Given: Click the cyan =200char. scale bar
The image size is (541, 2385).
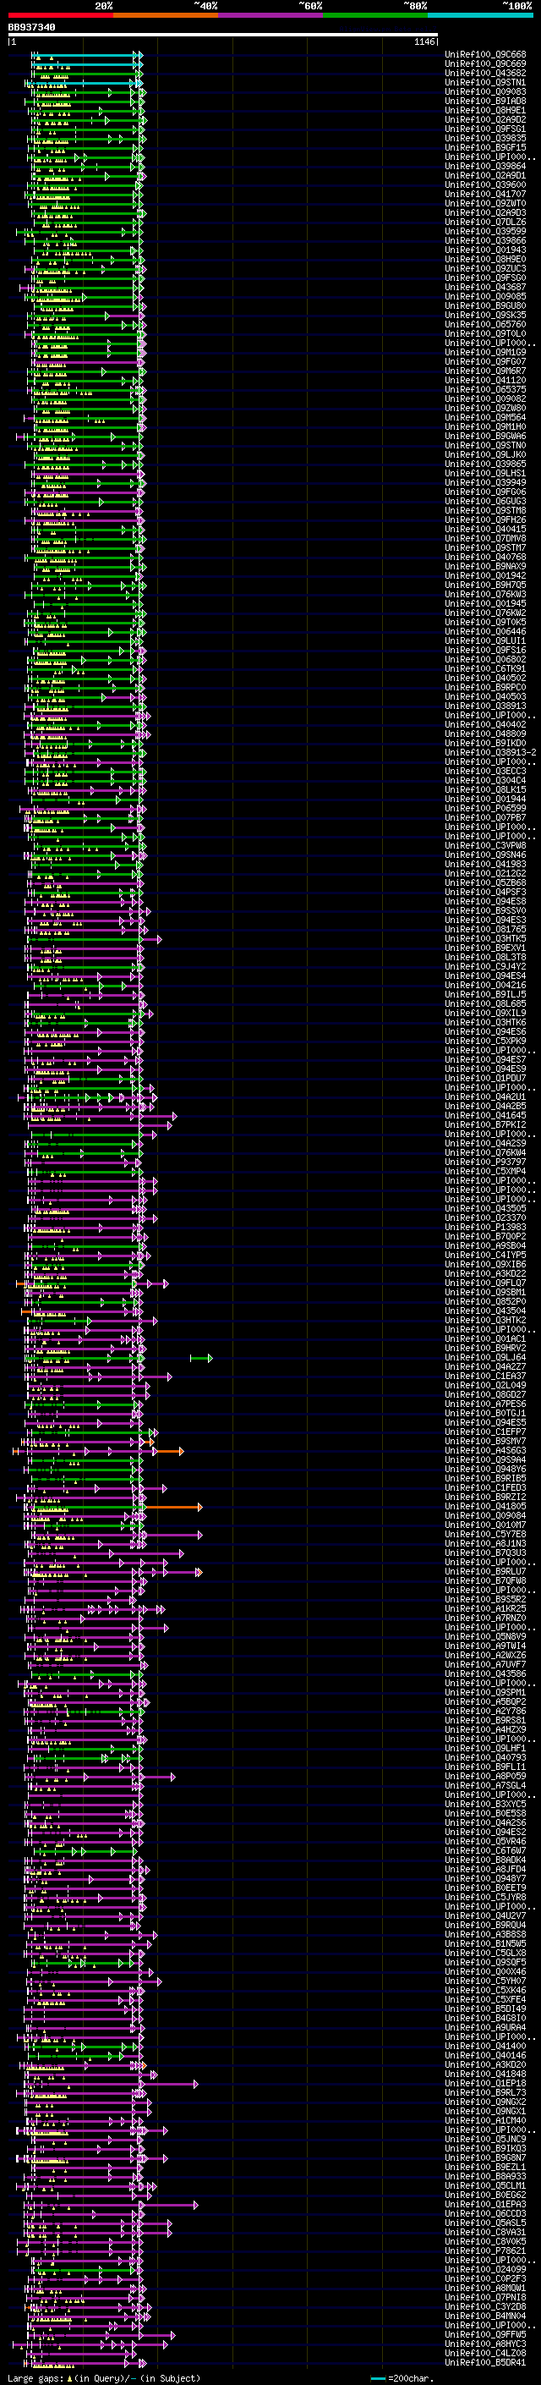Looking at the screenshot, I should pyautogui.click(x=377, y=2378).
